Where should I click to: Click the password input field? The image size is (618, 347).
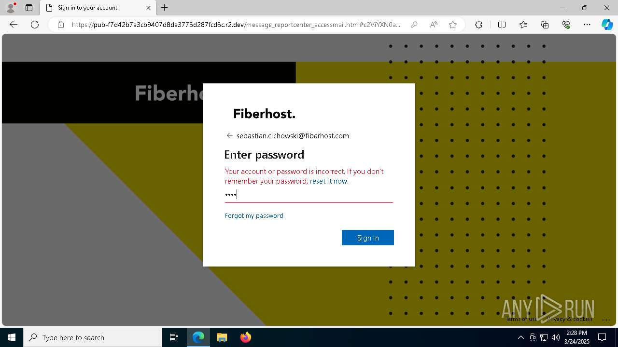[309, 195]
